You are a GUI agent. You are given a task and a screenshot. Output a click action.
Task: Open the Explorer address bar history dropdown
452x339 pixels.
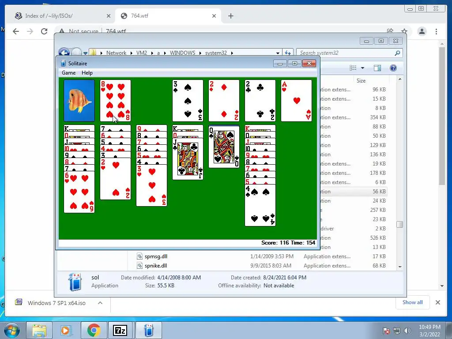click(278, 53)
